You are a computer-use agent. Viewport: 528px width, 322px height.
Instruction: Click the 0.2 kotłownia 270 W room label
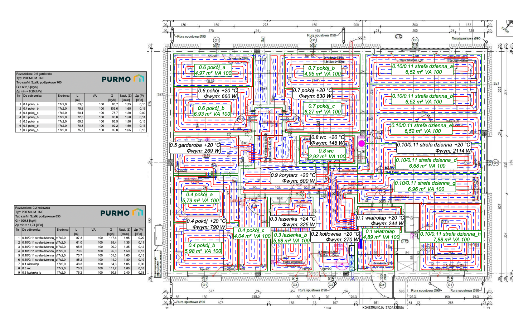tap(335, 237)
